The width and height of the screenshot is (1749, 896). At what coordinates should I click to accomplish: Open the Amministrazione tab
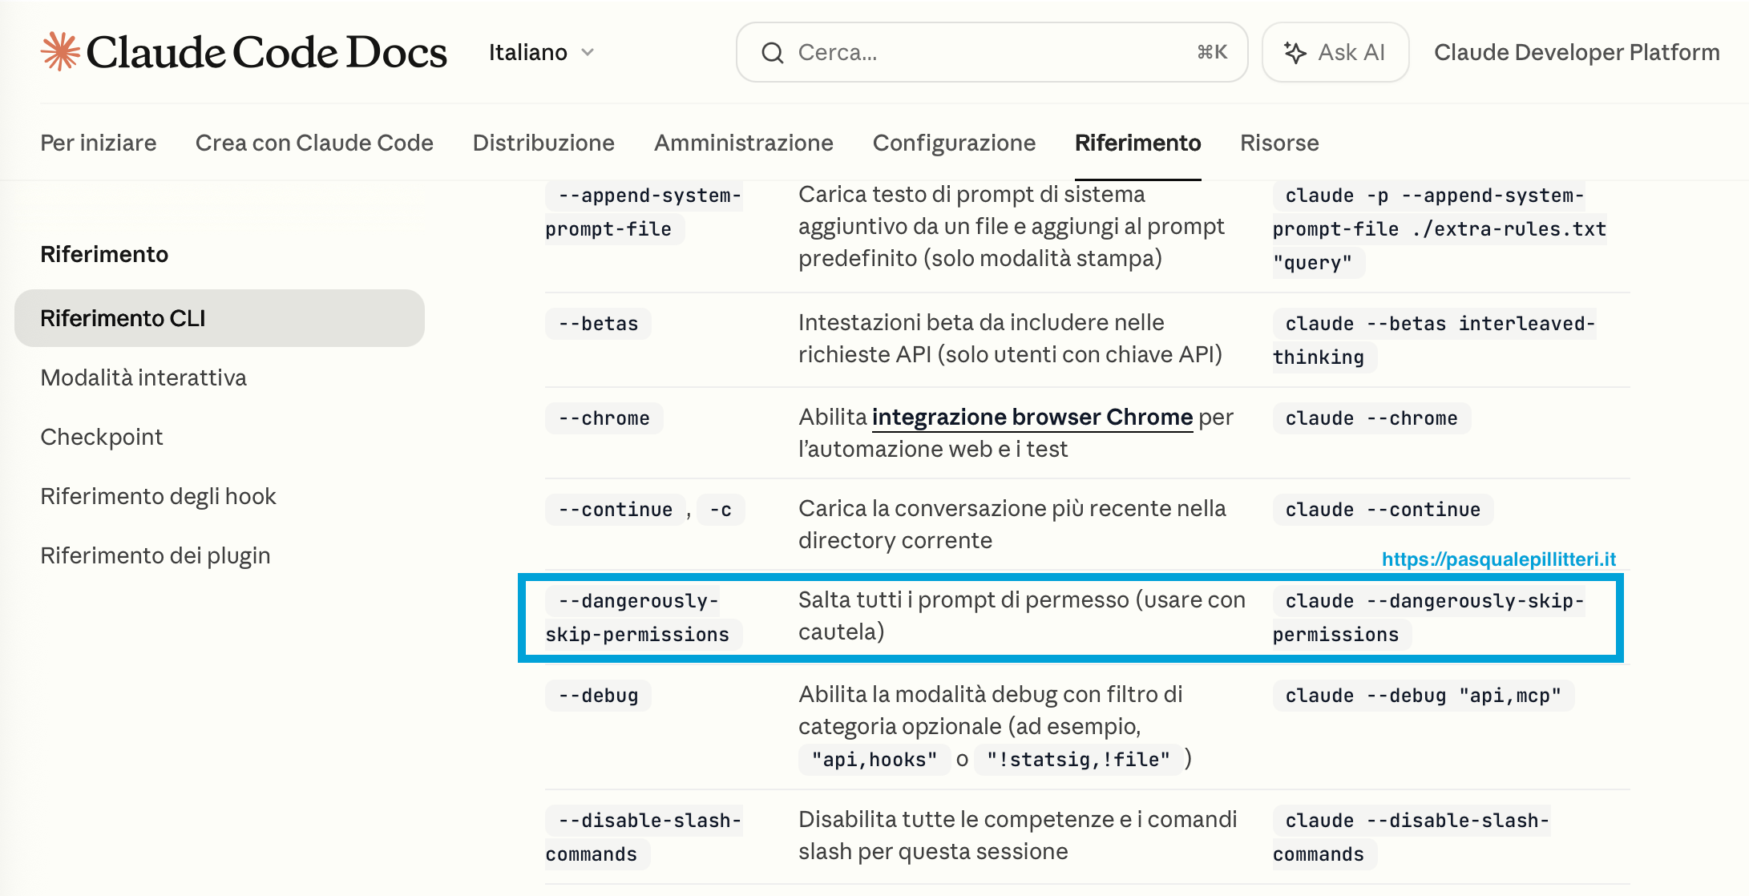[x=744, y=143]
